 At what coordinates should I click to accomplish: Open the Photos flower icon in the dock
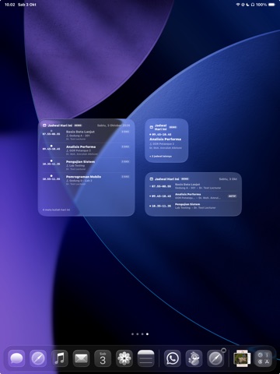[124, 358]
